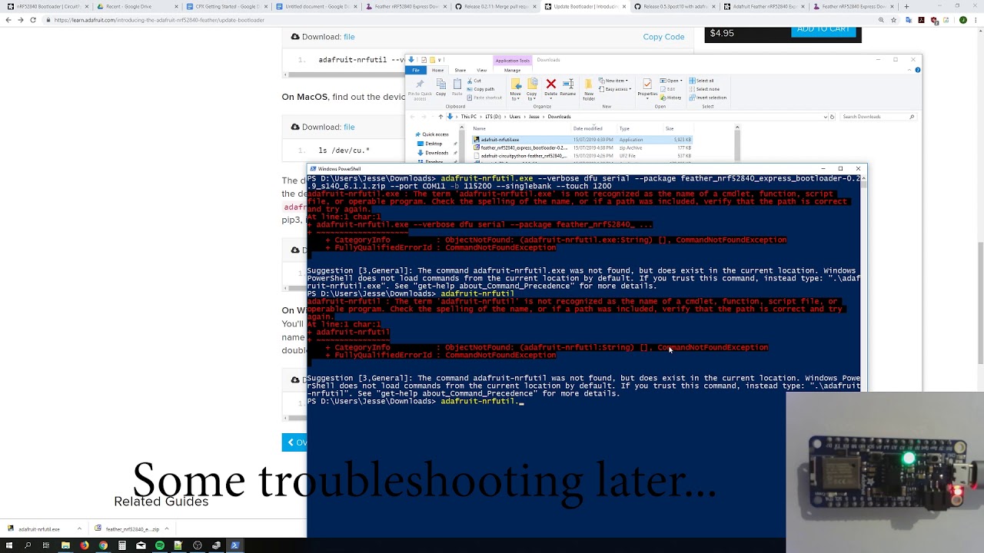Open Quick access in Explorer sidebar

(x=434, y=134)
